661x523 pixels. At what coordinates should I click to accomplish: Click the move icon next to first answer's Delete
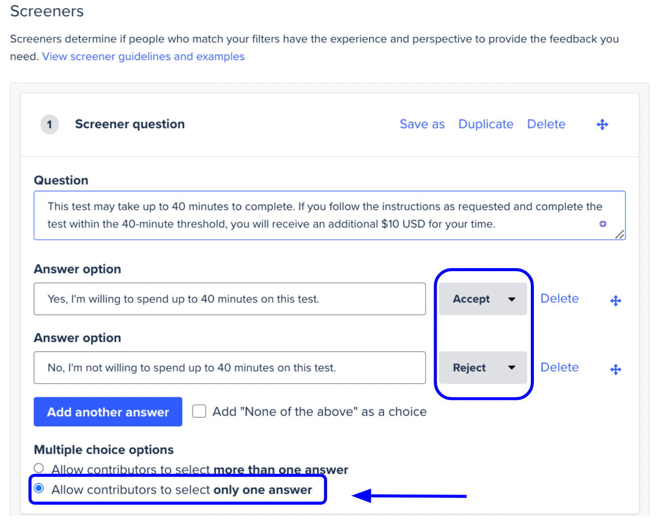point(615,300)
